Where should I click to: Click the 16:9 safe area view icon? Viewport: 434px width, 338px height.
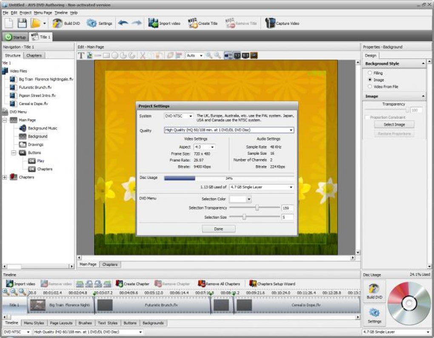(246, 55)
